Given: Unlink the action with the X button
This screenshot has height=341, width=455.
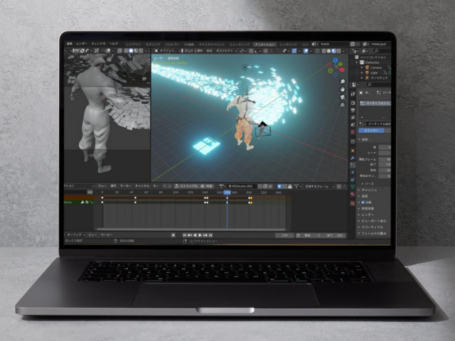Looking at the screenshot, I should coord(270,186).
